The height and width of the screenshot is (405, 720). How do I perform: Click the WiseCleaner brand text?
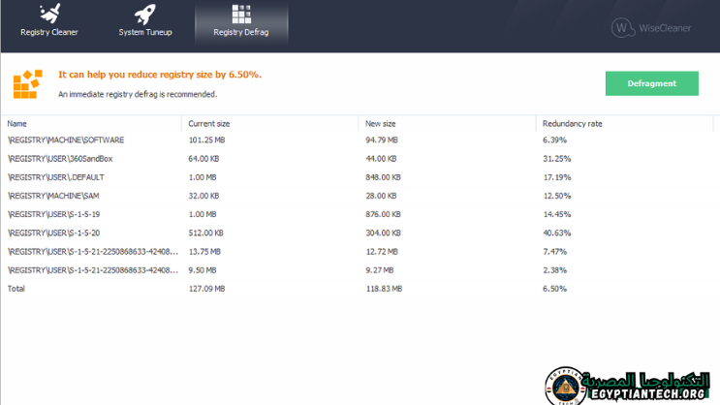(664, 28)
